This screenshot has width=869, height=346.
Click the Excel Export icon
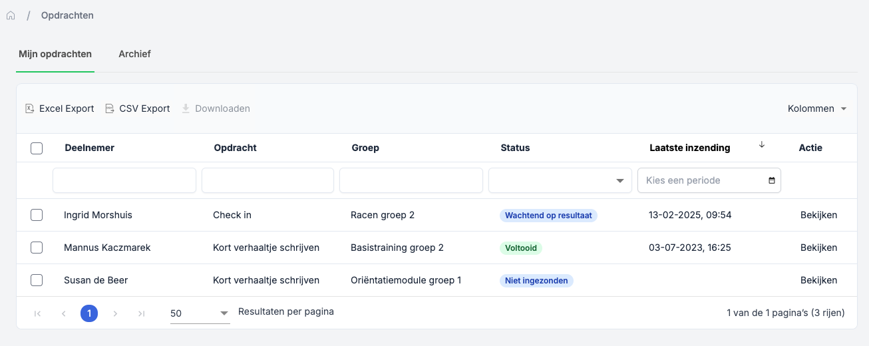pyautogui.click(x=29, y=108)
